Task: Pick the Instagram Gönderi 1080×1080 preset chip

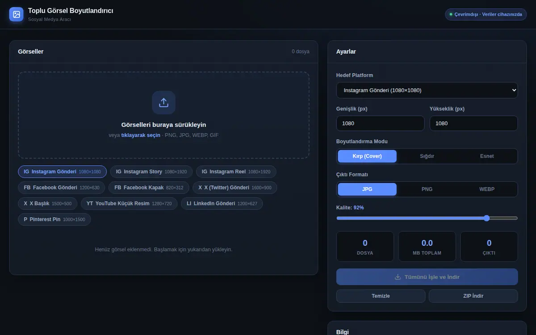Action: (63, 172)
